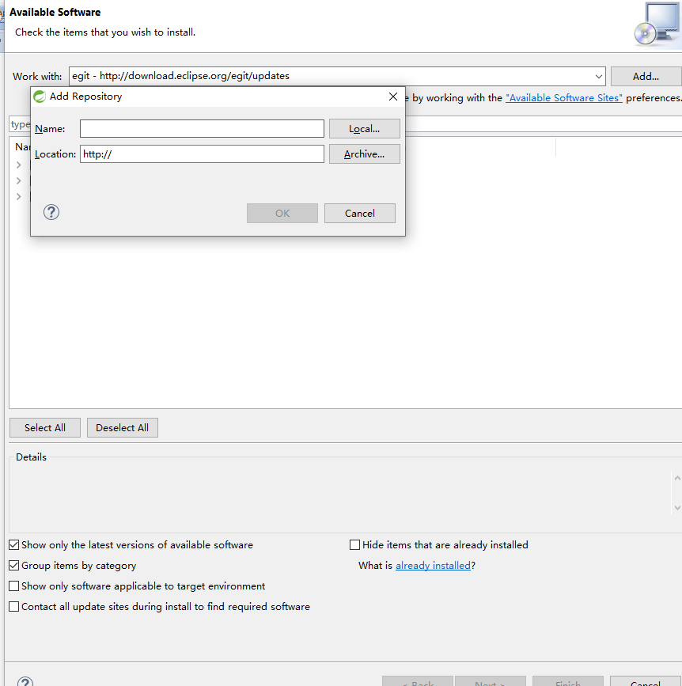Click Details scrollbar up arrow

tap(677, 478)
